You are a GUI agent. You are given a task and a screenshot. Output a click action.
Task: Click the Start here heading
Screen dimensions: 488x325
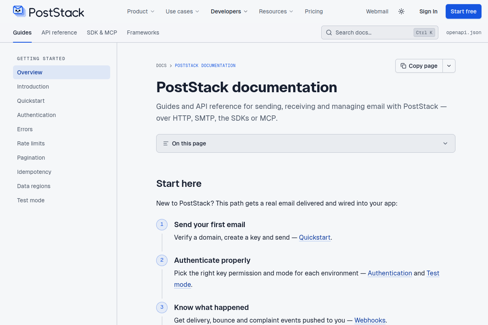click(179, 184)
